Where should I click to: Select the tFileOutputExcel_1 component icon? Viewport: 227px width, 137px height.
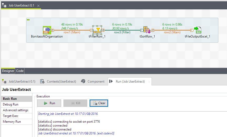pyautogui.click(x=197, y=30)
